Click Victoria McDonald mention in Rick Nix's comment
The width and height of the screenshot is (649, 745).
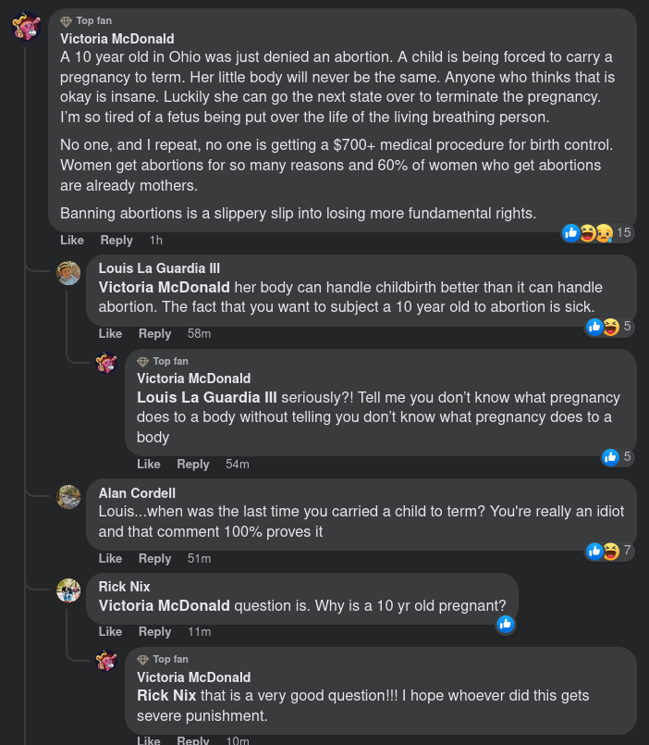tap(164, 606)
